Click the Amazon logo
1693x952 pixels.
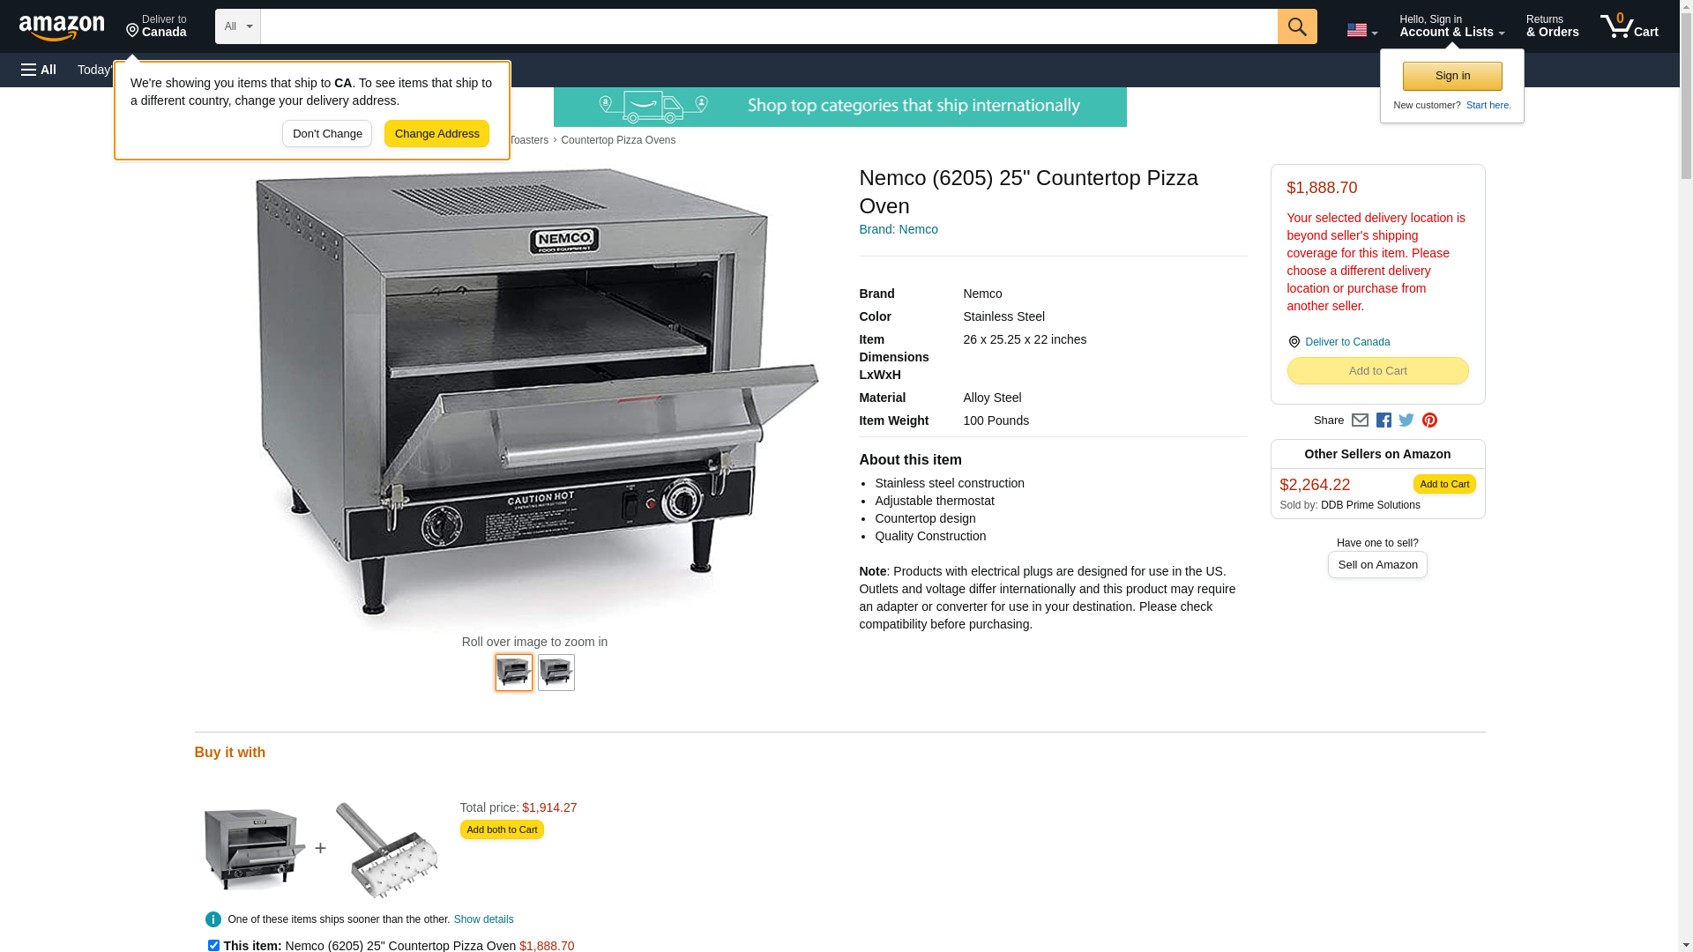(x=62, y=27)
